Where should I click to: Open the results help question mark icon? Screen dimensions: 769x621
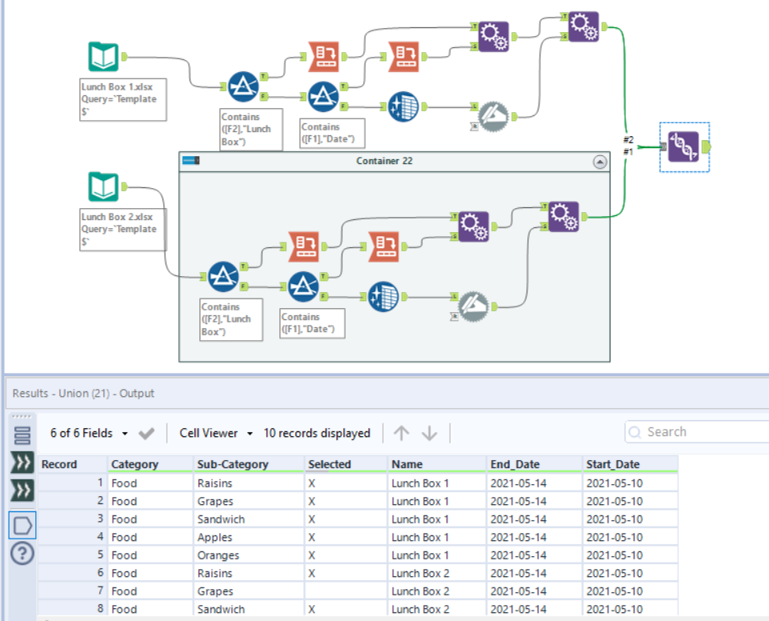(22, 553)
